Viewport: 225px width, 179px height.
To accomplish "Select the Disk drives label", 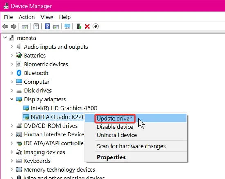I will [38, 91].
